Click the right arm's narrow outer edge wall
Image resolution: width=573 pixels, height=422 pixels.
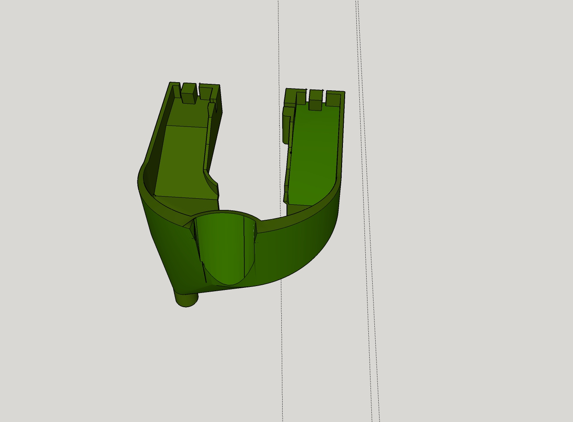pos(341,138)
